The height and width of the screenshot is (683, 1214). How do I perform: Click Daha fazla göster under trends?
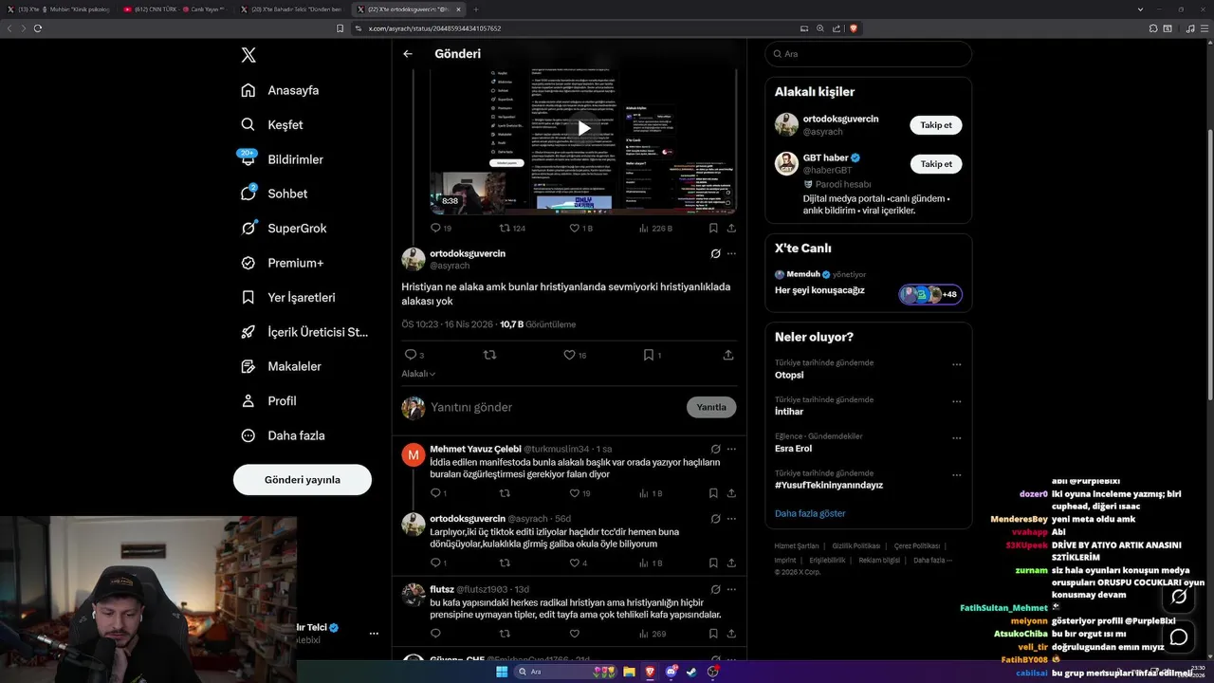tap(810, 513)
